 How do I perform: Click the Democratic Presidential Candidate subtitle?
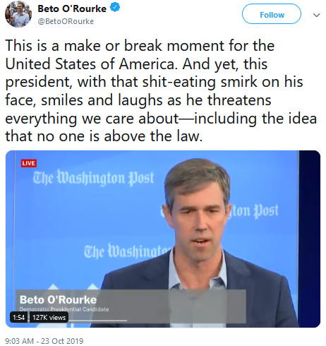point(64,309)
